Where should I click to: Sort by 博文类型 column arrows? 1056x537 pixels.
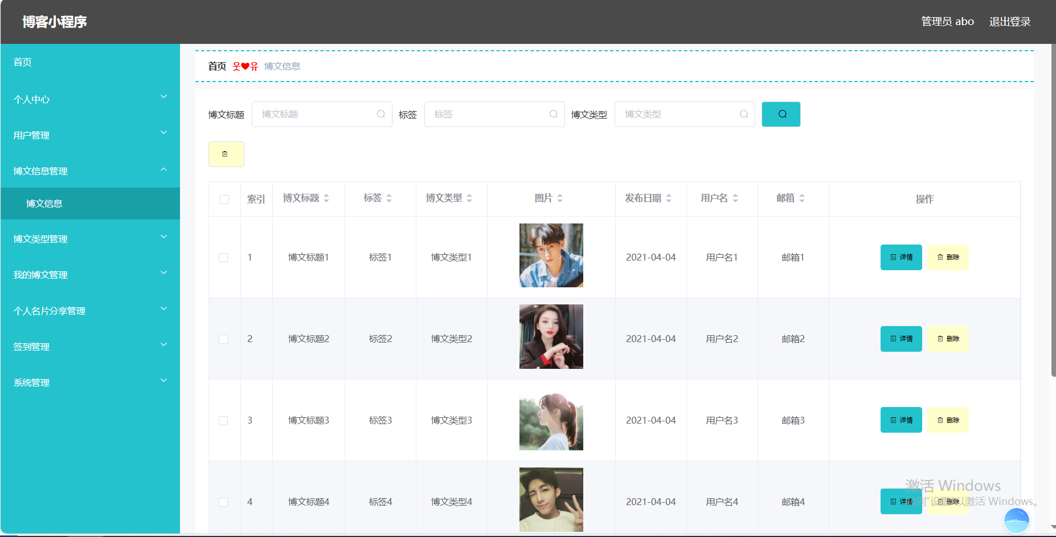point(469,198)
